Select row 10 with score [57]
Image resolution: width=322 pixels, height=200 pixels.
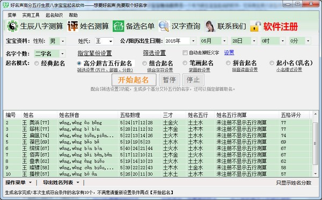coord(158,174)
